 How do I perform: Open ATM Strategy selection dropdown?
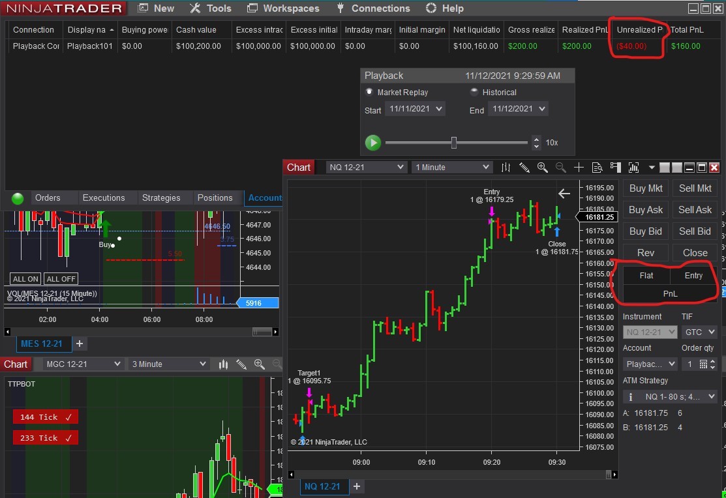click(x=676, y=397)
